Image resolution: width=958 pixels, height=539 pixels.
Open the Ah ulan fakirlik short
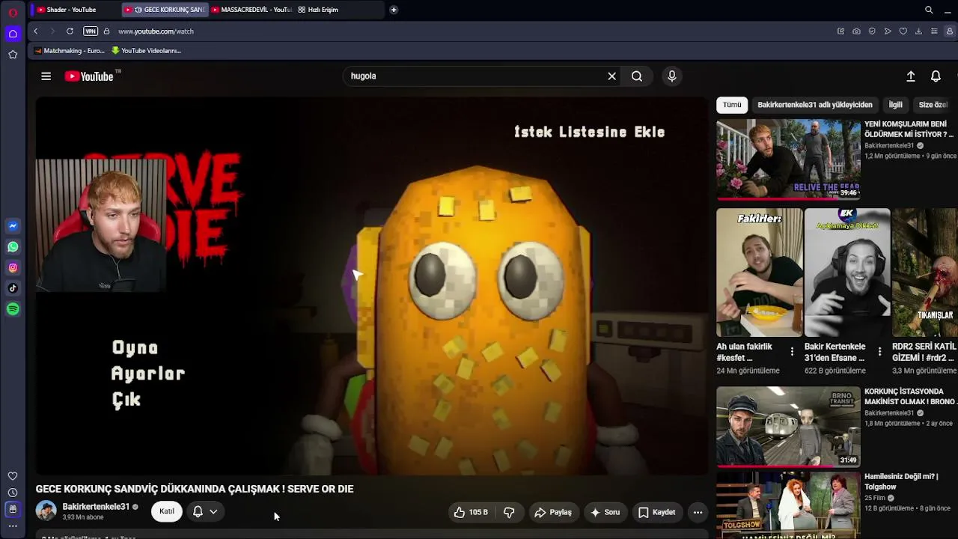click(x=759, y=272)
